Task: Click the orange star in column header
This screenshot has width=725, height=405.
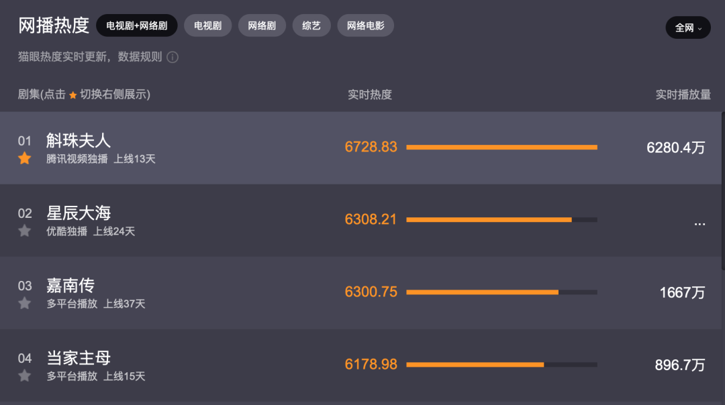Action: (x=73, y=95)
